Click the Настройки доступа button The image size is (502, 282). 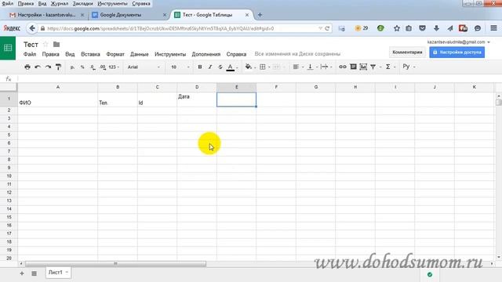pos(457,52)
